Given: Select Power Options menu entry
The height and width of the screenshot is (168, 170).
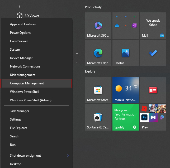Looking at the screenshot, I should click(x=36, y=33).
